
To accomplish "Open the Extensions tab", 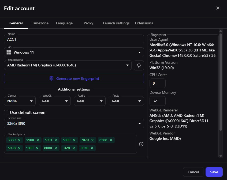I will (144, 23).
